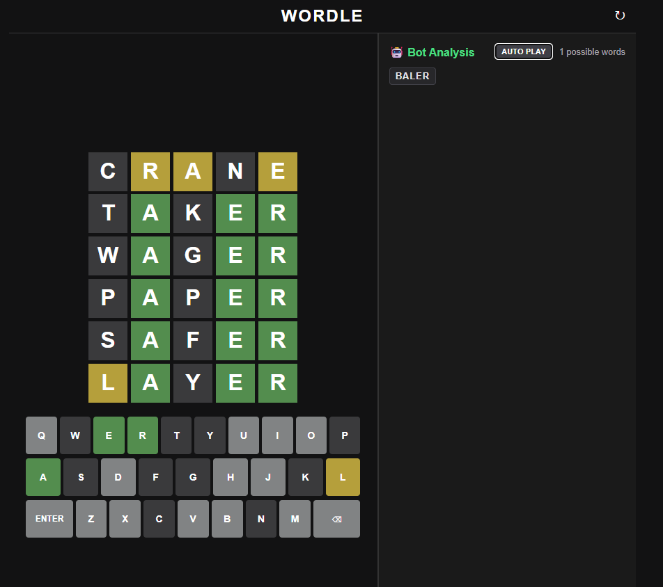Click the refresh icon to restart game

pos(620,15)
